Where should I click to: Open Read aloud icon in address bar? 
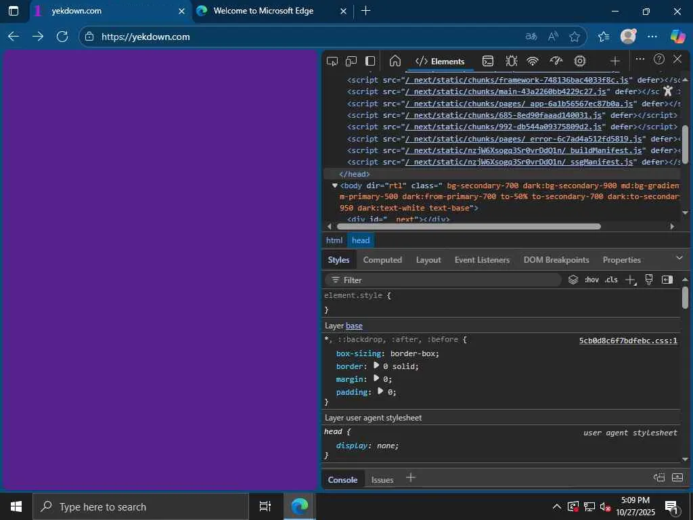point(553,37)
